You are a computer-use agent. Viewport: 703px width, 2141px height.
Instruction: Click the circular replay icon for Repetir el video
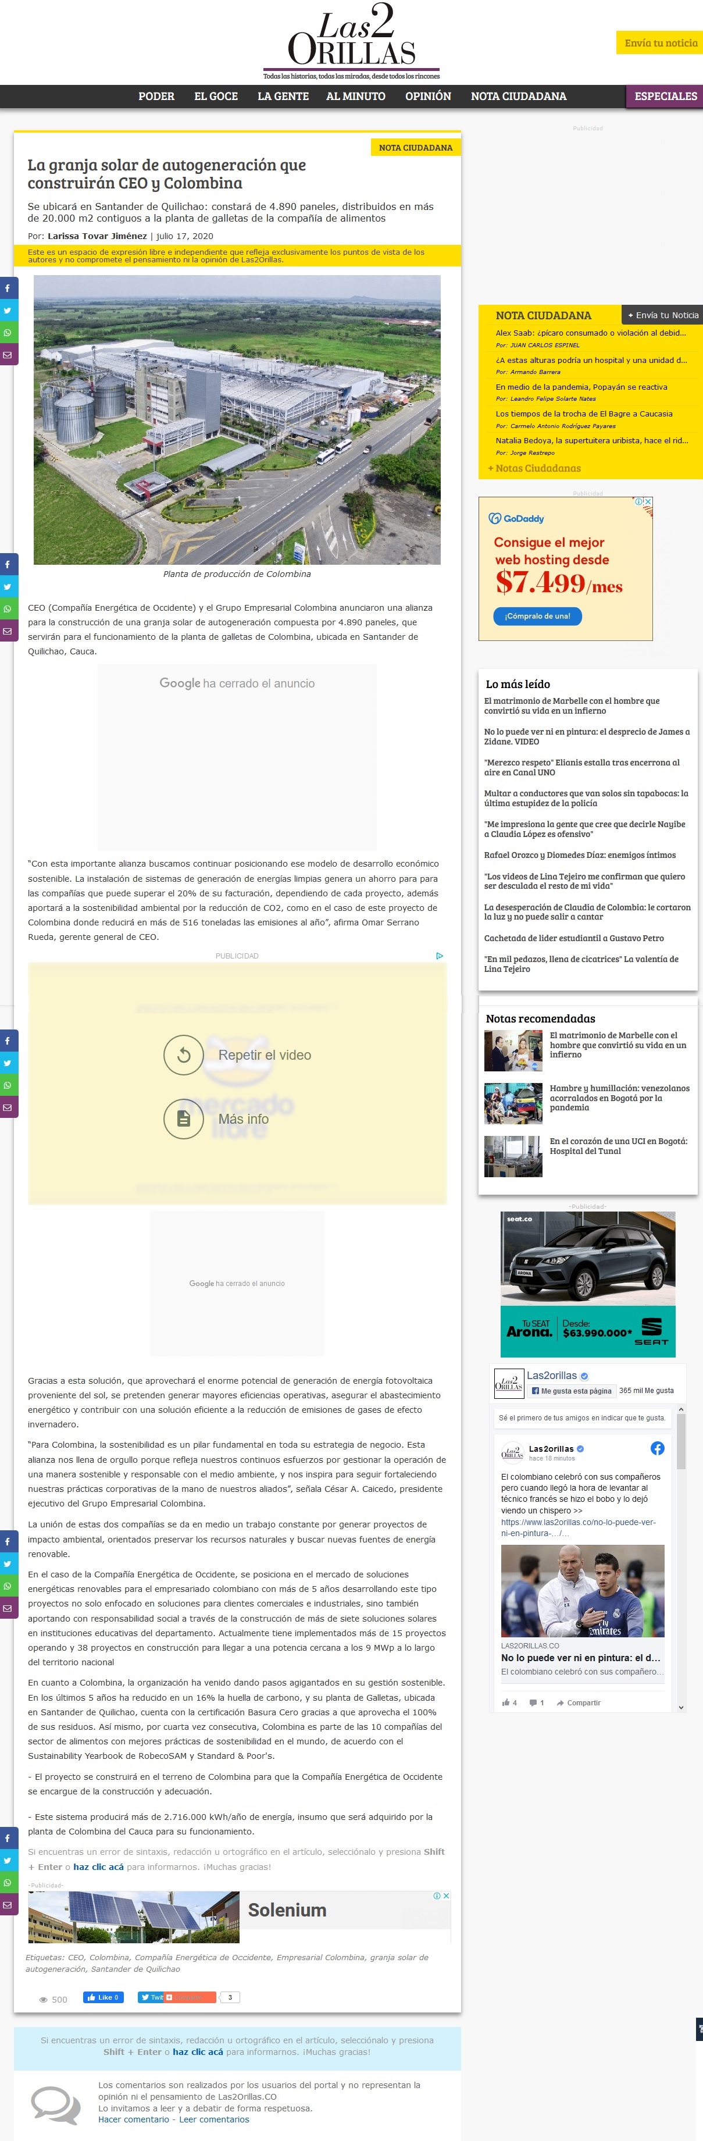coord(184,1055)
